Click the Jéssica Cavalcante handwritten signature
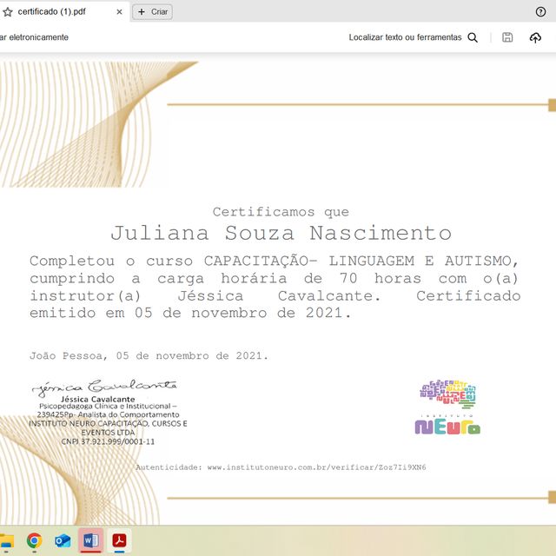The height and width of the screenshot is (556, 556). (104, 387)
